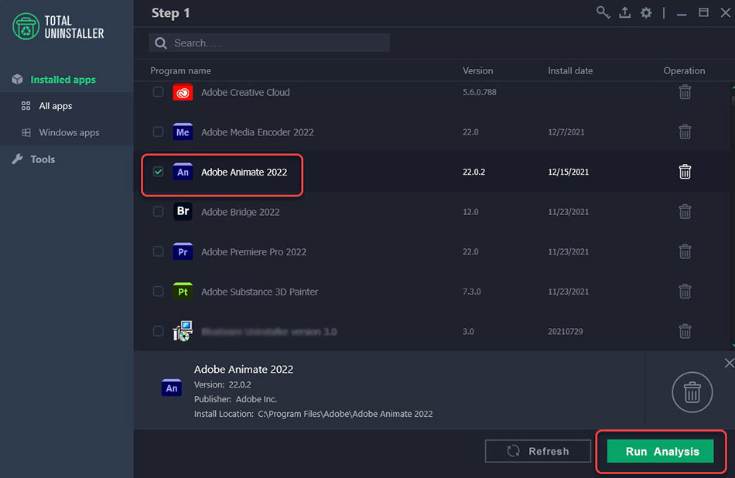Viewport: 735px width, 478px height.
Task: Click the Substance Painter 'Pt' app icon
Action: [x=183, y=291]
